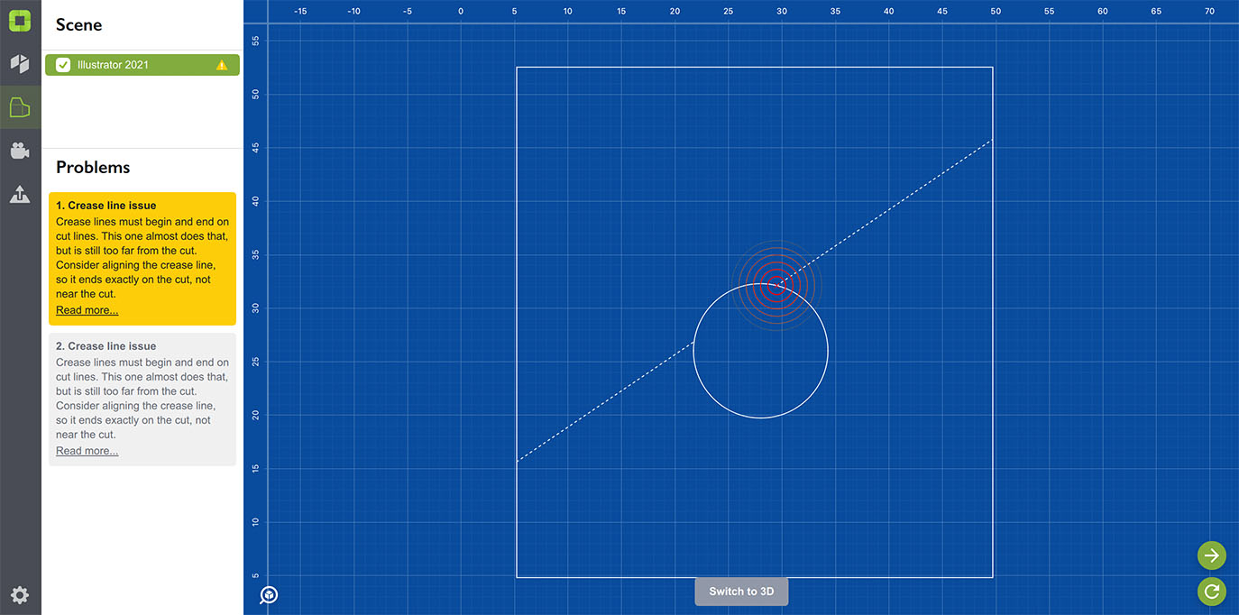Click the green refresh button at bottom right

[1211, 591]
